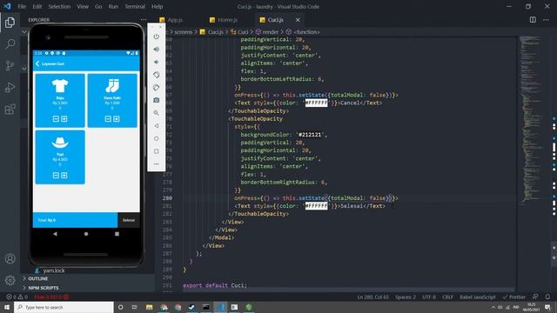The height and width of the screenshot is (313, 557).
Task: Open the Terminal menu
Action: 135,6
